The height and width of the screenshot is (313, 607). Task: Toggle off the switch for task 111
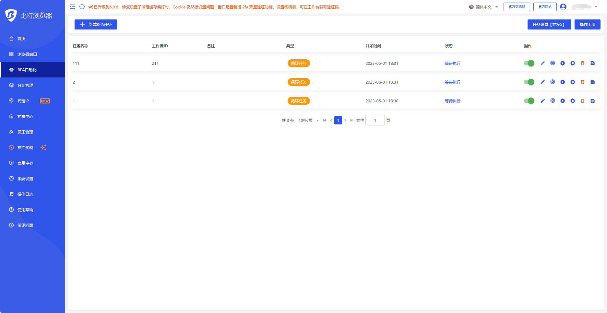click(x=529, y=63)
